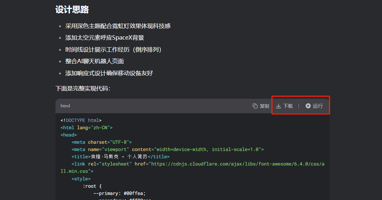This screenshot has height=200, width=382.
Task: Click the meta viewport code line
Action: pos(167,150)
